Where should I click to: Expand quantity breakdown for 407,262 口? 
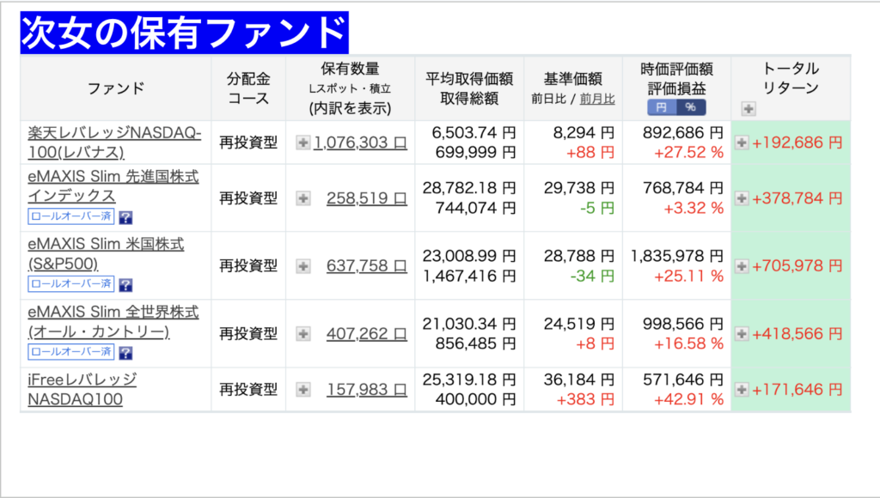(x=303, y=334)
